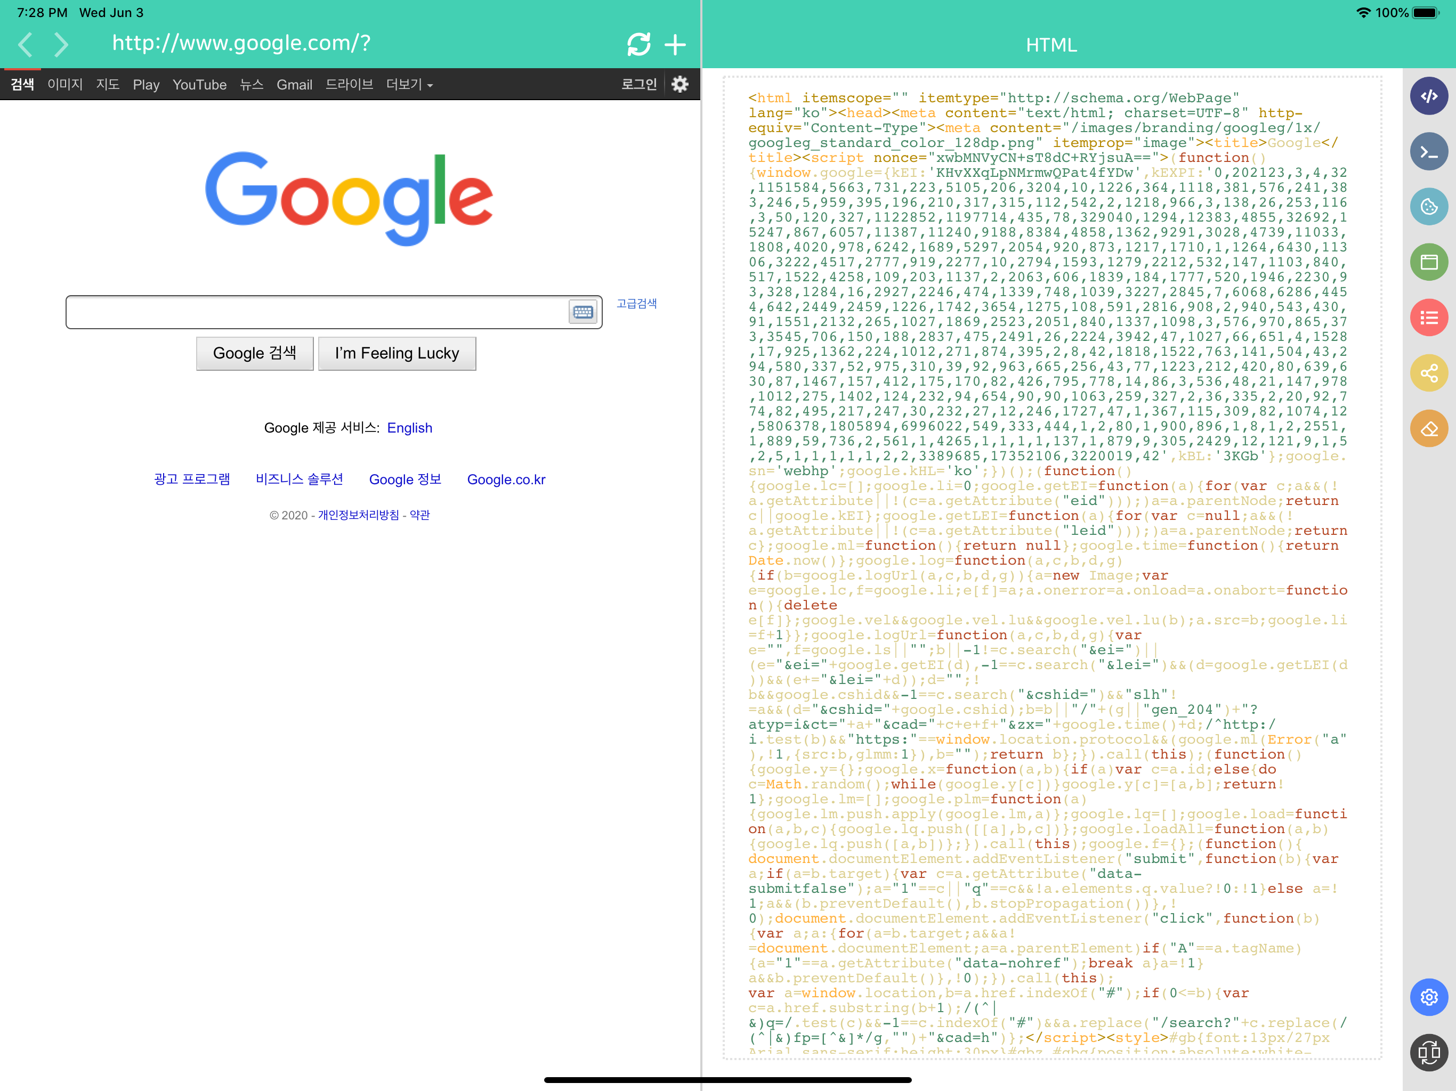Switch the page language to English
Screen dimensions: 1456x1091
(x=409, y=428)
